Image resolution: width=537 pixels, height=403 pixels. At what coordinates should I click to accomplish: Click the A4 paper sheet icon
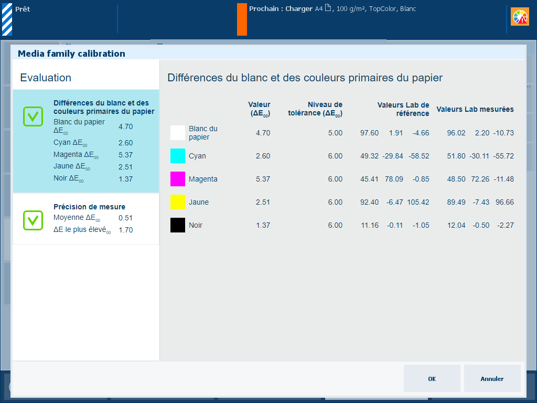328,8
